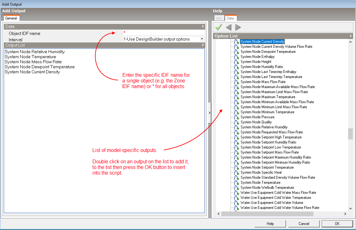356x230 pixels.
Task: Select System Node Mass Flow Rate in Output List
Action: point(33,62)
